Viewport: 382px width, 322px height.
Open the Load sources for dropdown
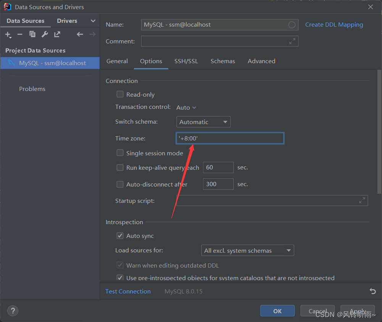[247, 250]
